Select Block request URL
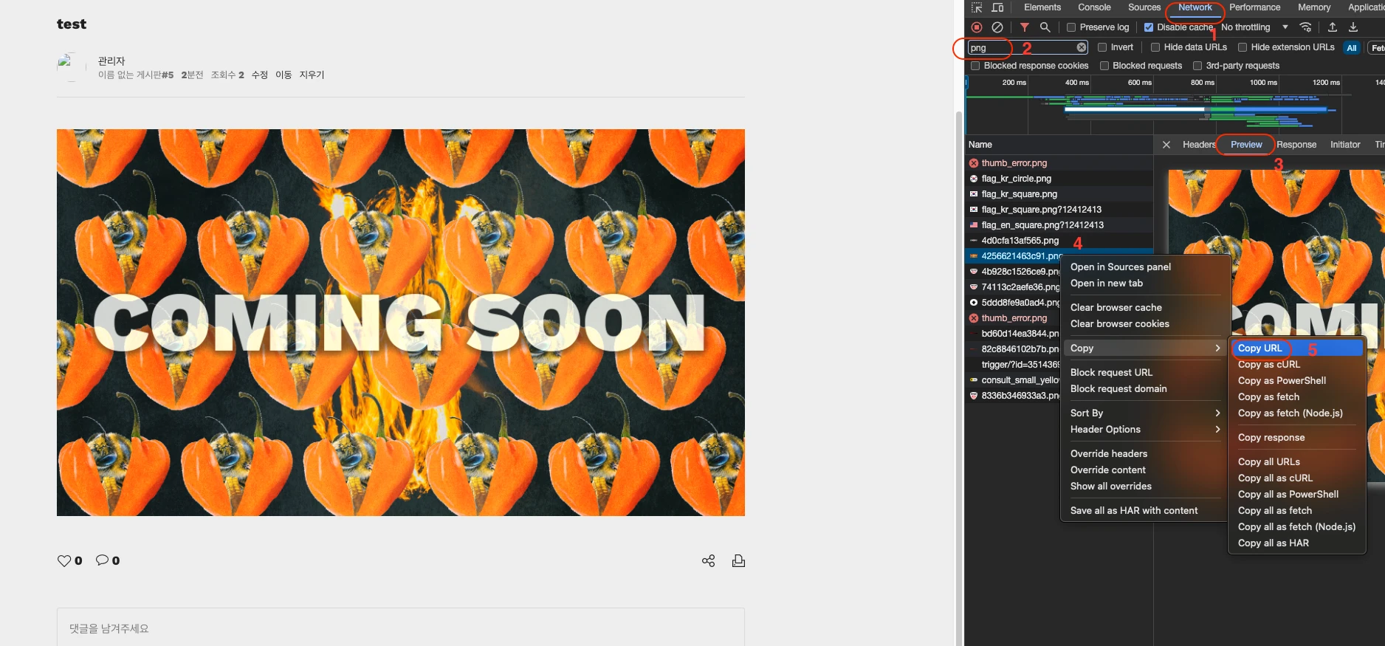 pyautogui.click(x=1145, y=373)
